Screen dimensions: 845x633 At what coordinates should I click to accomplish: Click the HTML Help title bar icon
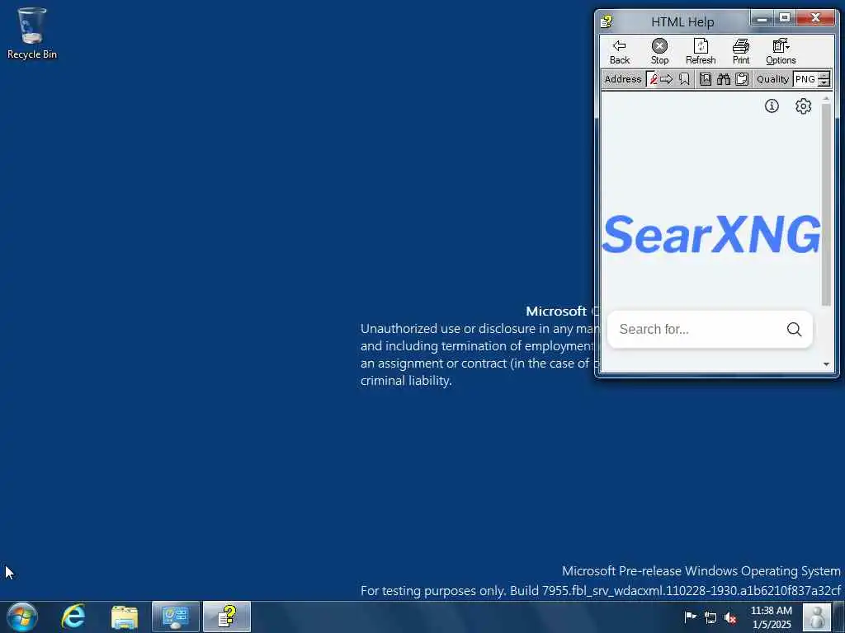[607, 21]
